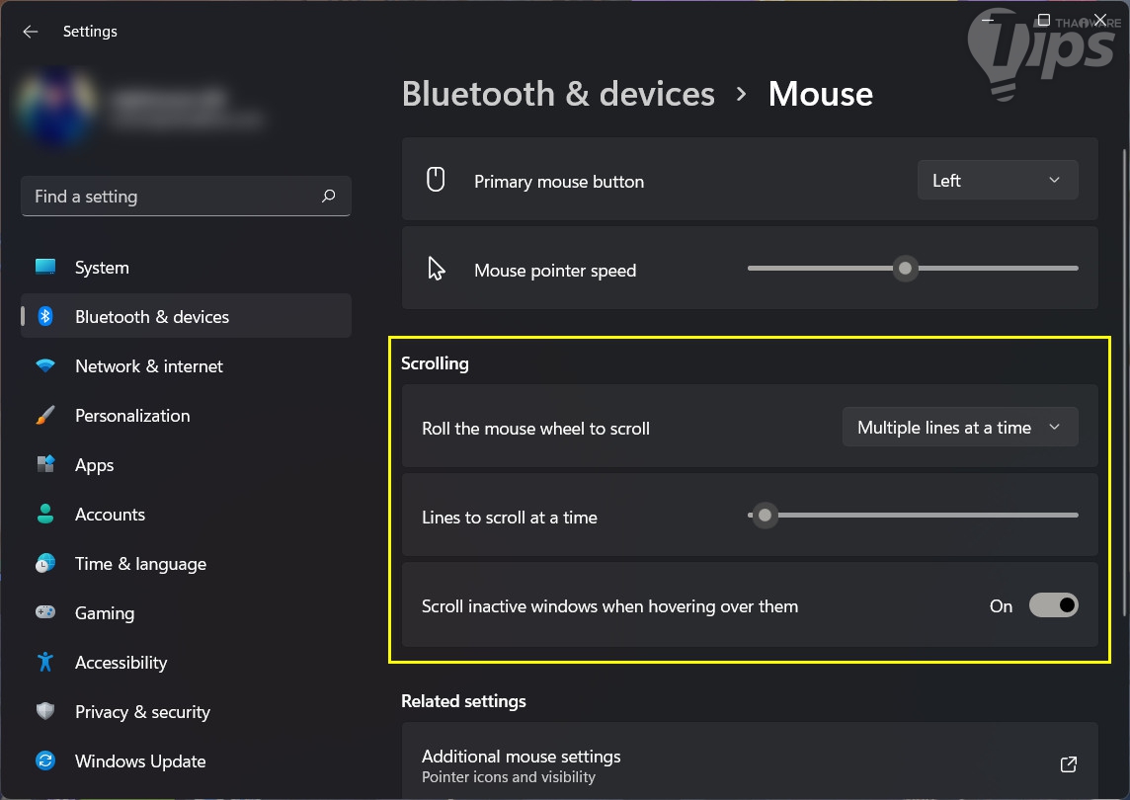Open the Primary mouse button dropdown
Screen dimensions: 1130x800
(x=997, y=181)
